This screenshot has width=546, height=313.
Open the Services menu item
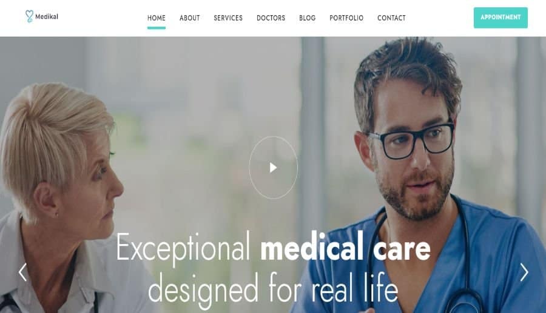[228, 18]
